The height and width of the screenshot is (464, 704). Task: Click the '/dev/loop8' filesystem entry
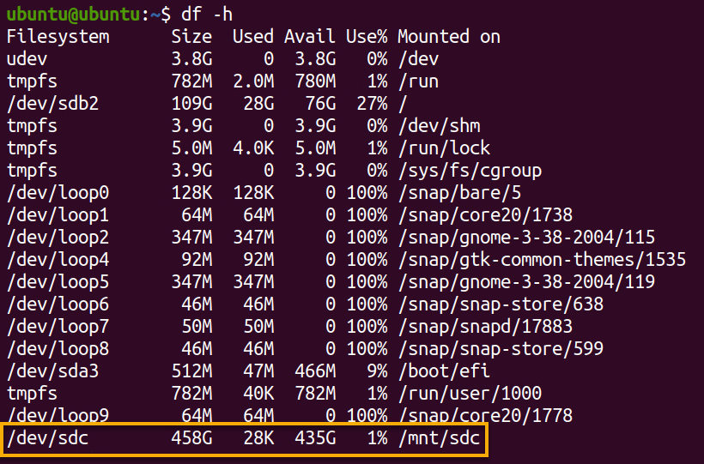pyautogui.click(x=58, y=349)
